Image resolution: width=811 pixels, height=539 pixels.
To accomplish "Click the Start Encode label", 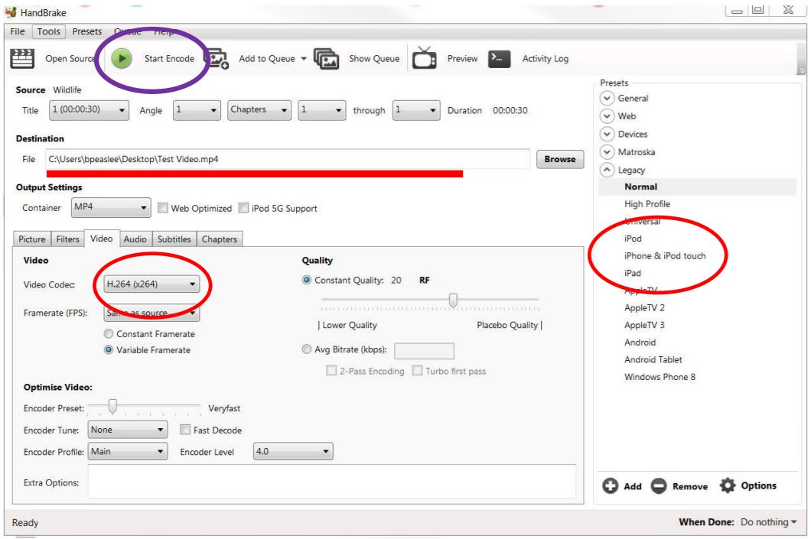I will click(x=169, y=58).
